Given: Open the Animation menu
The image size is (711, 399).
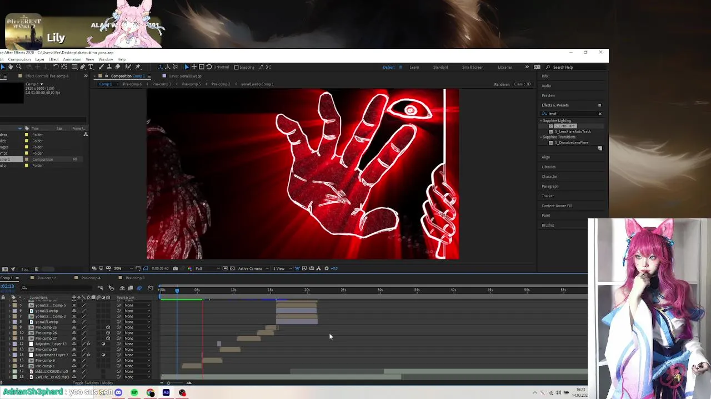Looking at the screenshot, I should [72, 59].
